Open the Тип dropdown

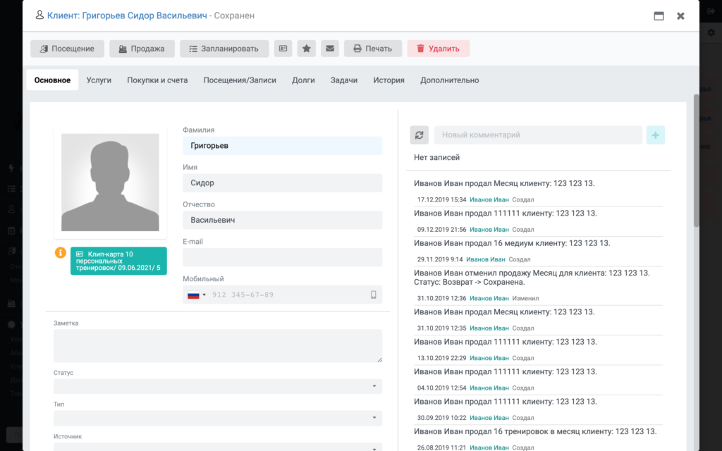coord(218,418)
